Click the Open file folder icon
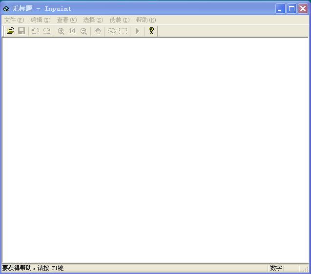311x274 pixels. click(x=10, y=31)
